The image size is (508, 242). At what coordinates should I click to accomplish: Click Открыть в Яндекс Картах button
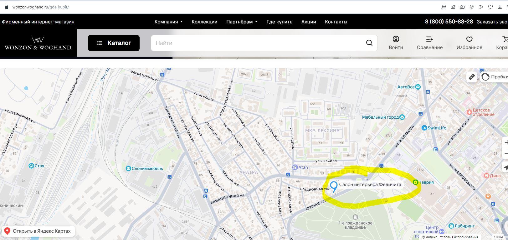click(38, 231)
